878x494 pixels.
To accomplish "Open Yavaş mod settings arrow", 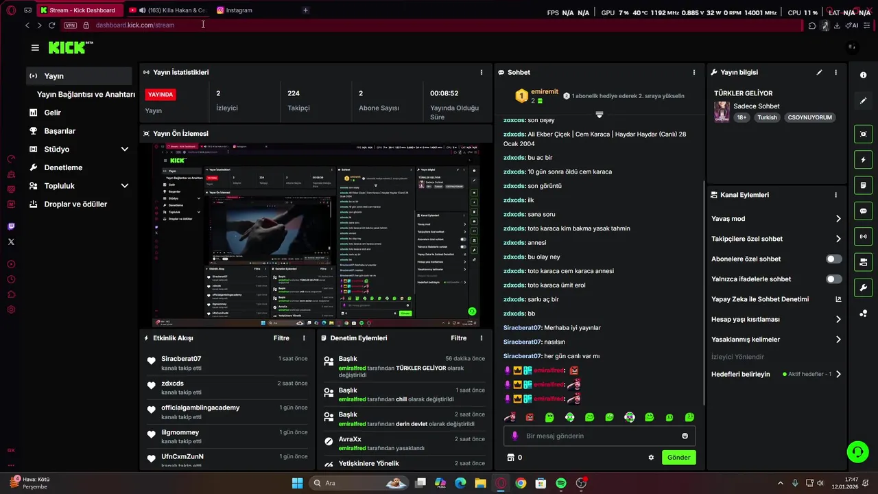I will coord(838,219).
